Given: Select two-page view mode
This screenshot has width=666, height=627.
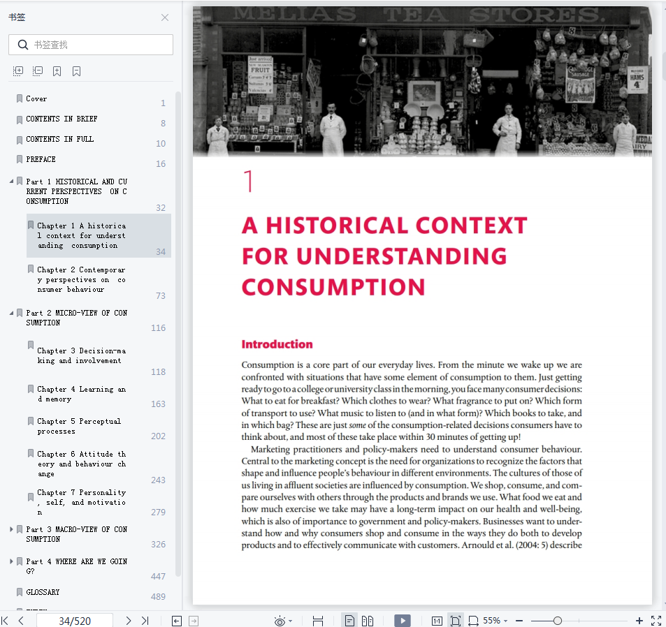Looking at the screenshot, I should (x=368, y=621).
